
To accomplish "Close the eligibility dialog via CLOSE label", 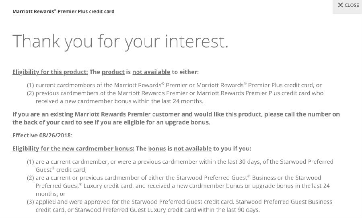I will [352, 5].
